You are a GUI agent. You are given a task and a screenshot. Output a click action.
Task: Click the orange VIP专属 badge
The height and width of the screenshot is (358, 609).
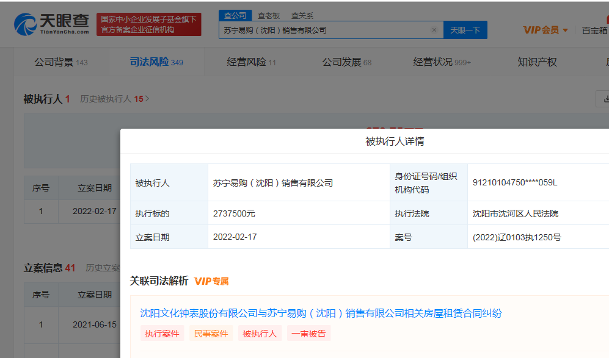pyautogui.click(x=211, y=281)
